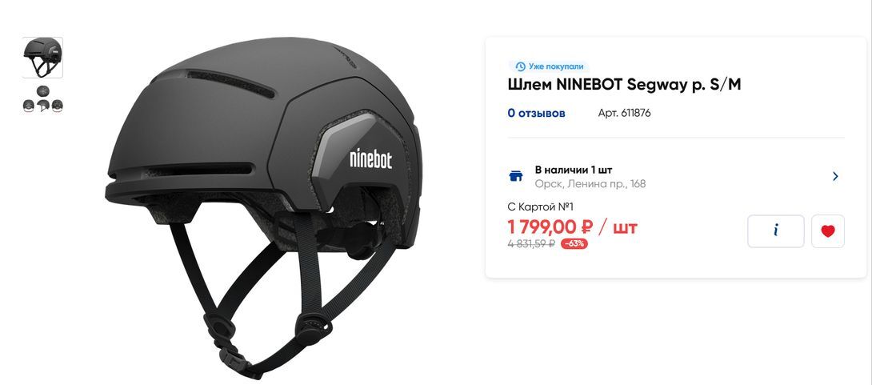Click the product title "Шлем NINEBOT Segway"
The height and width of the screenshot is (385, 872).
click(x=598, y=85)
